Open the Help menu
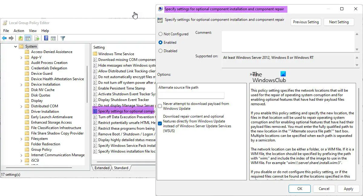 click(45, 31)
